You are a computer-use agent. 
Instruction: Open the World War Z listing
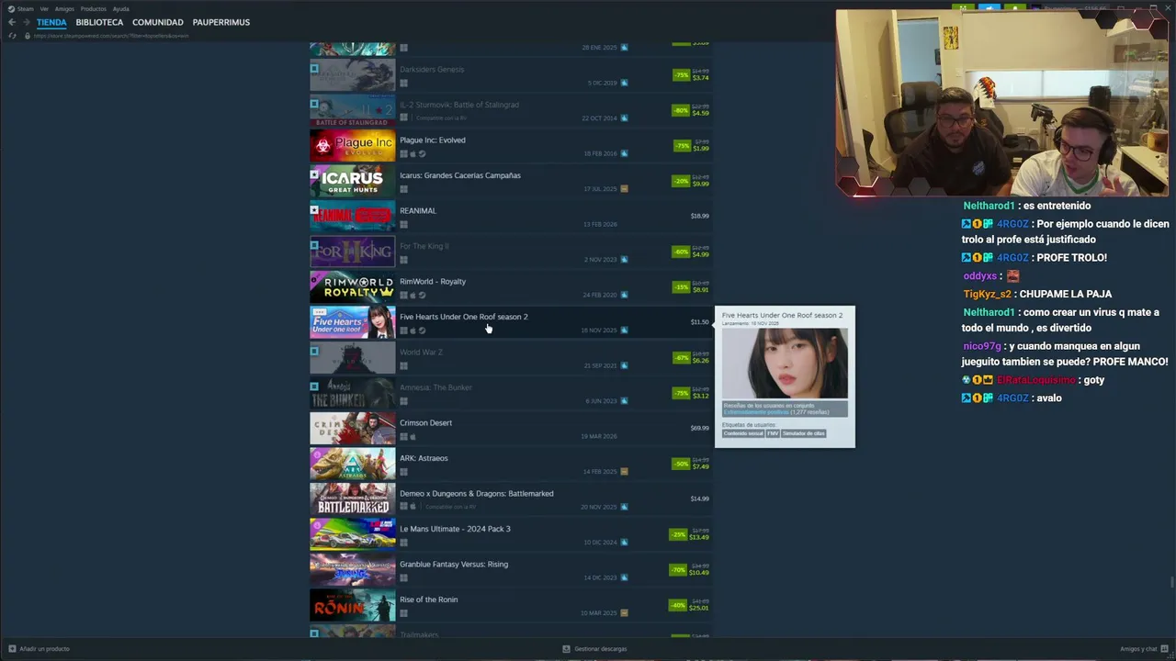(x=511, y=358)
